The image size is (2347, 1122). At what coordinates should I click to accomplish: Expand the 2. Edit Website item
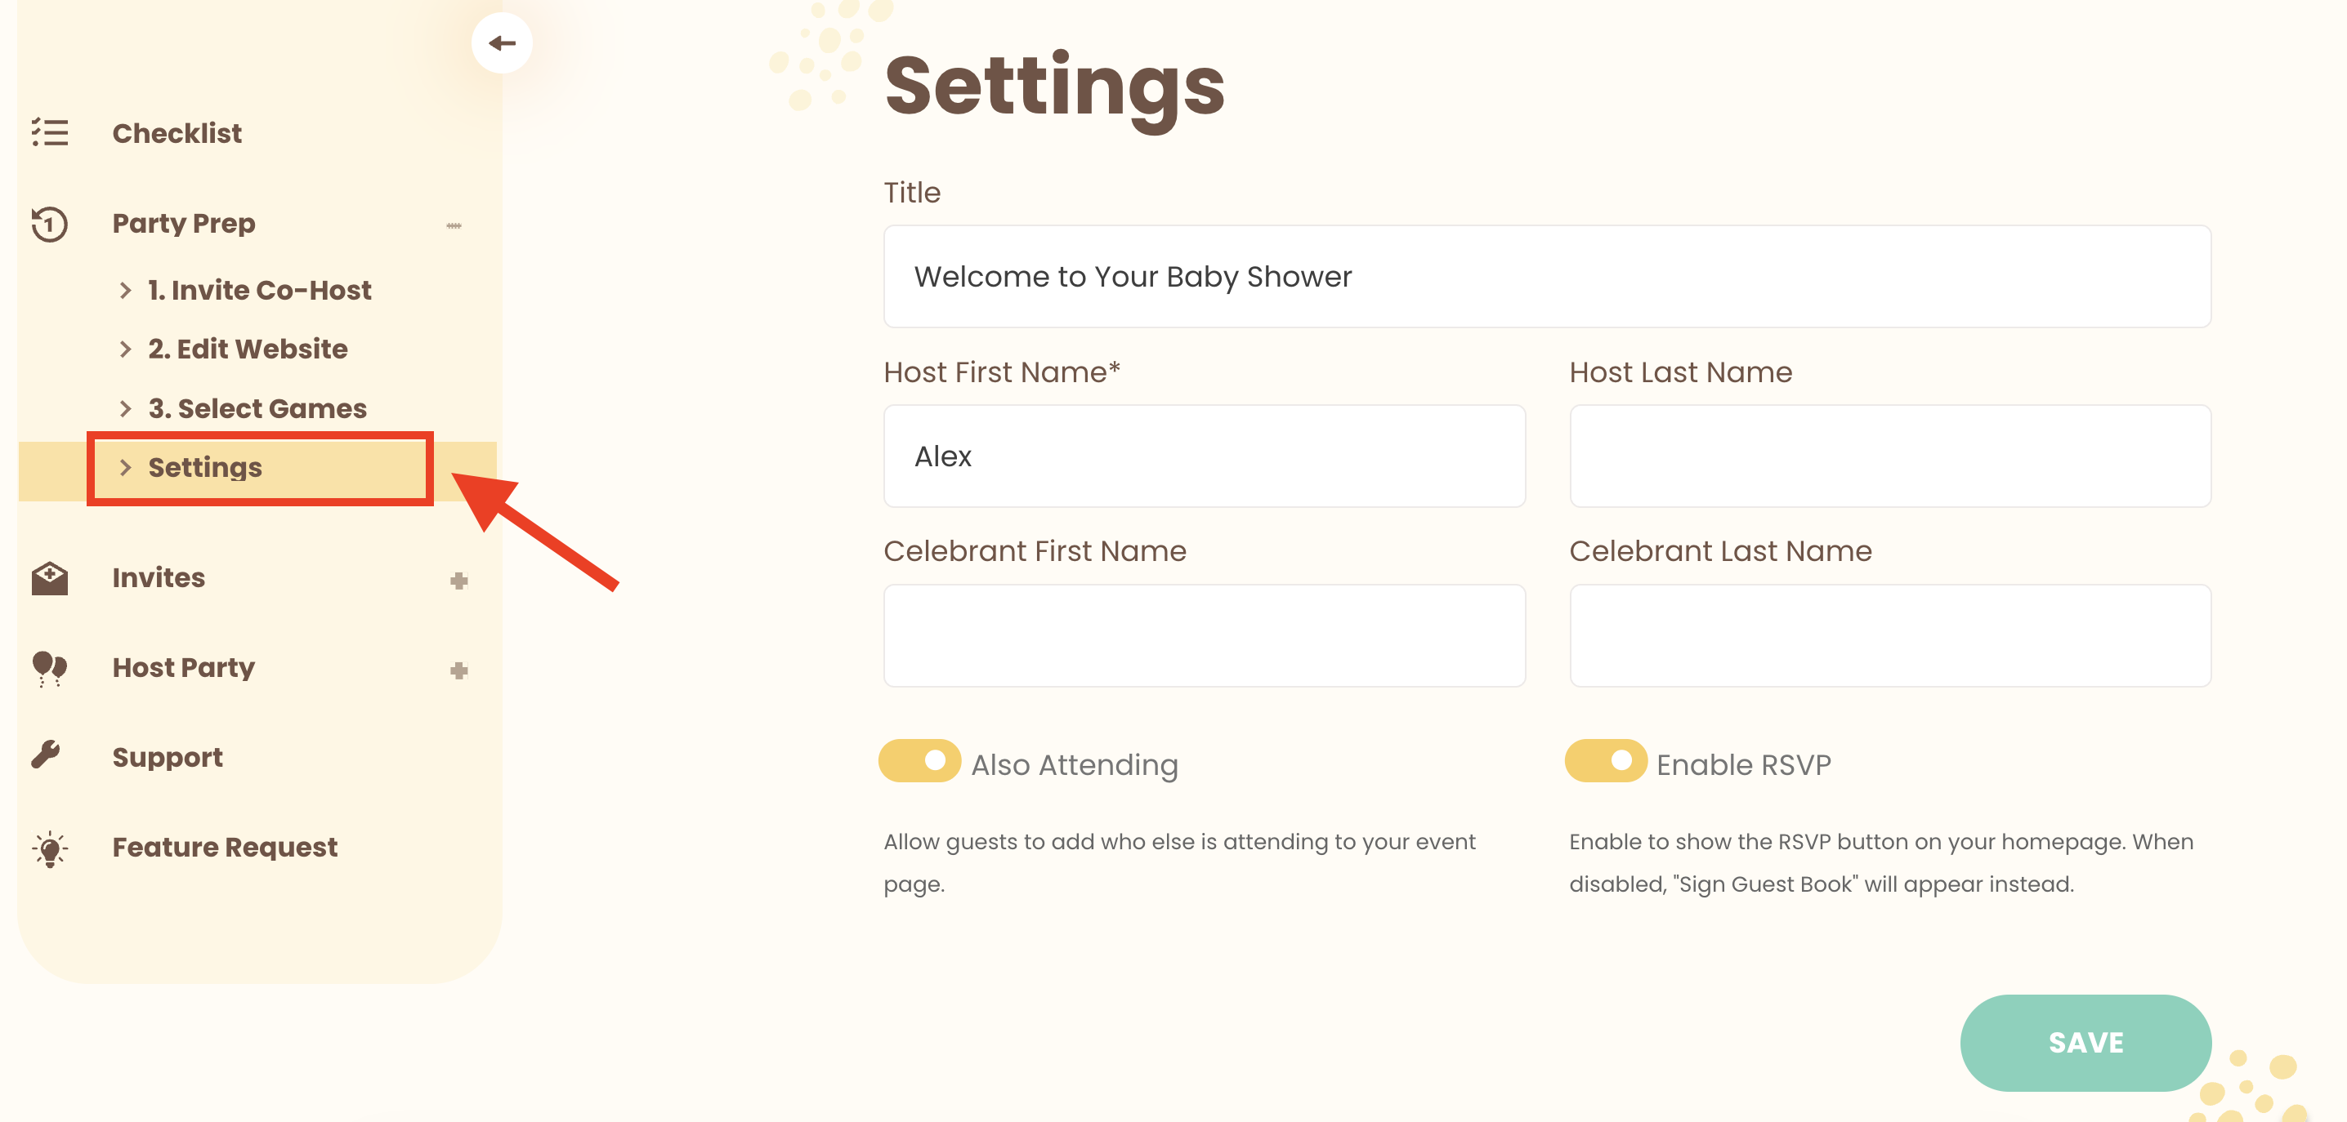[x=126, y=349]
